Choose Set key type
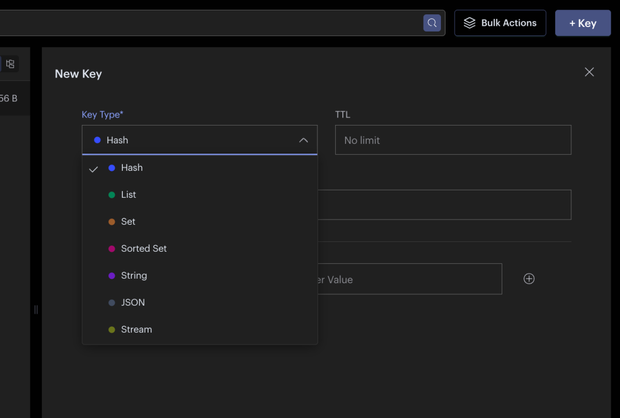620x418 pixels. pos(199,222)
